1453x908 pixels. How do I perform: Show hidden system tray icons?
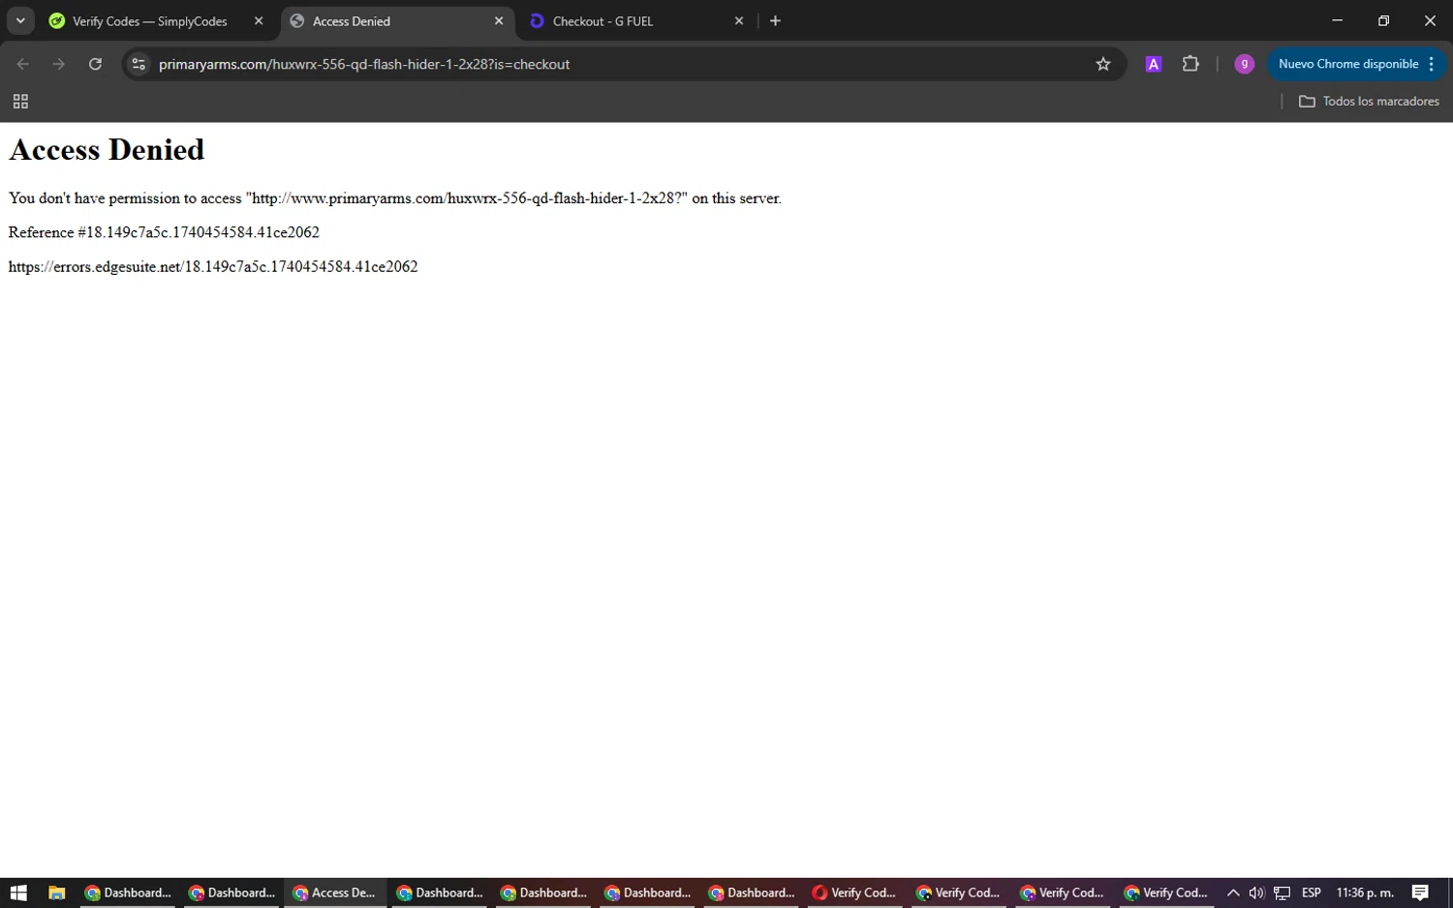click(1233, 893)
